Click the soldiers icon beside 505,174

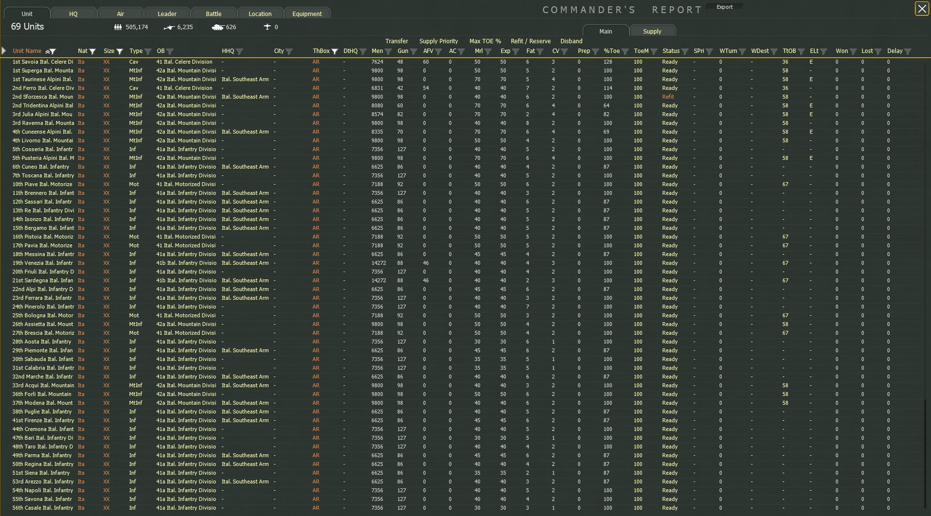[x=118, y=27]
